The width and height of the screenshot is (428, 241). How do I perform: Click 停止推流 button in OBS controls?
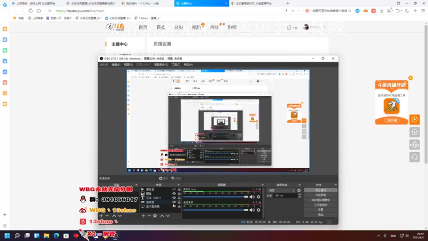320,190
